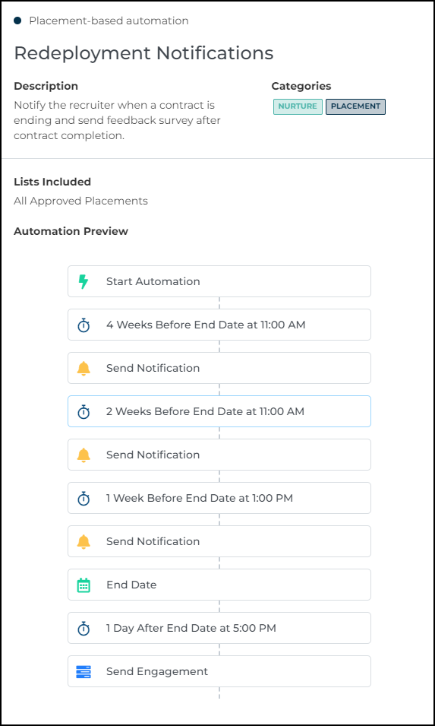Click stopwatch icon for 1 Week Before End Date
Viewport: 435px width, 726px height.
pyautogui.click(x=84, y=498)
